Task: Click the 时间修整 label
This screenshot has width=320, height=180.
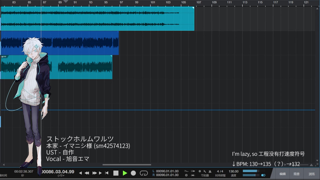Action: pyautogui.click(x=220, y=175)
